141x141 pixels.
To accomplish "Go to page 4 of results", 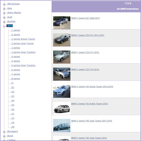I will pos(131,3).
